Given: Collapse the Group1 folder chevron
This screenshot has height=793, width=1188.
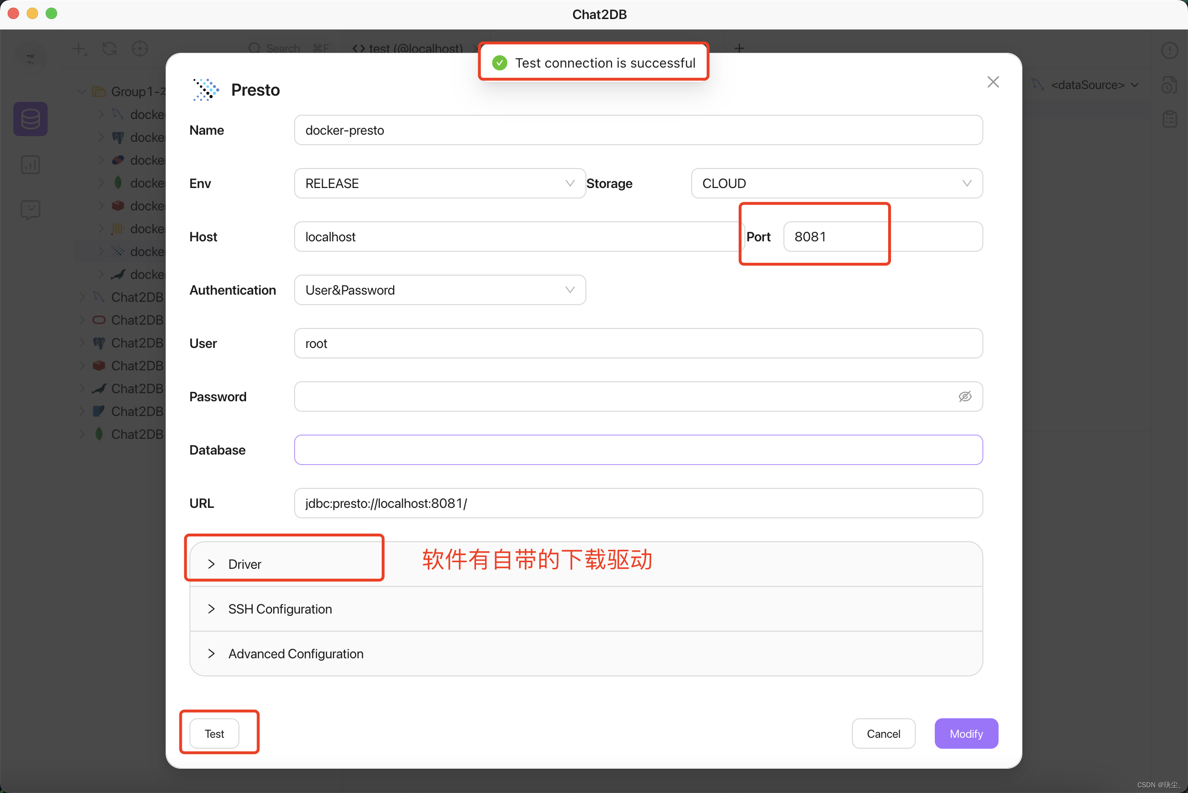Looking at the screenshot, I should [x=81, y=91].
